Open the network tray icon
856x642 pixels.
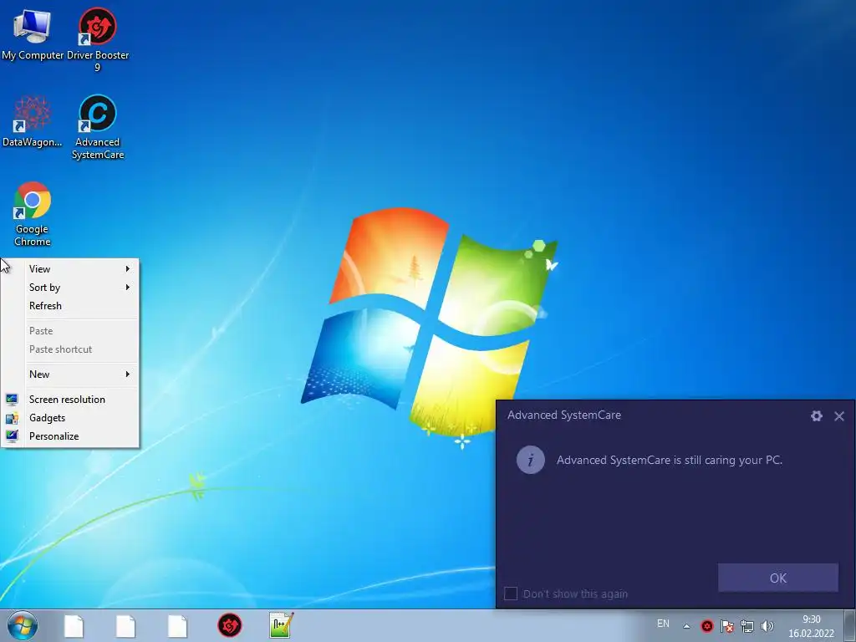point(746,625)
